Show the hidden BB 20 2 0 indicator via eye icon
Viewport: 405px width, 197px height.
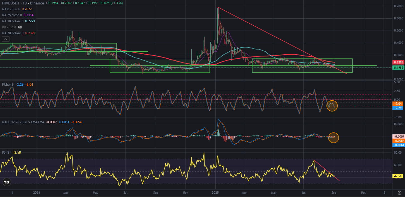coord(20,27)
